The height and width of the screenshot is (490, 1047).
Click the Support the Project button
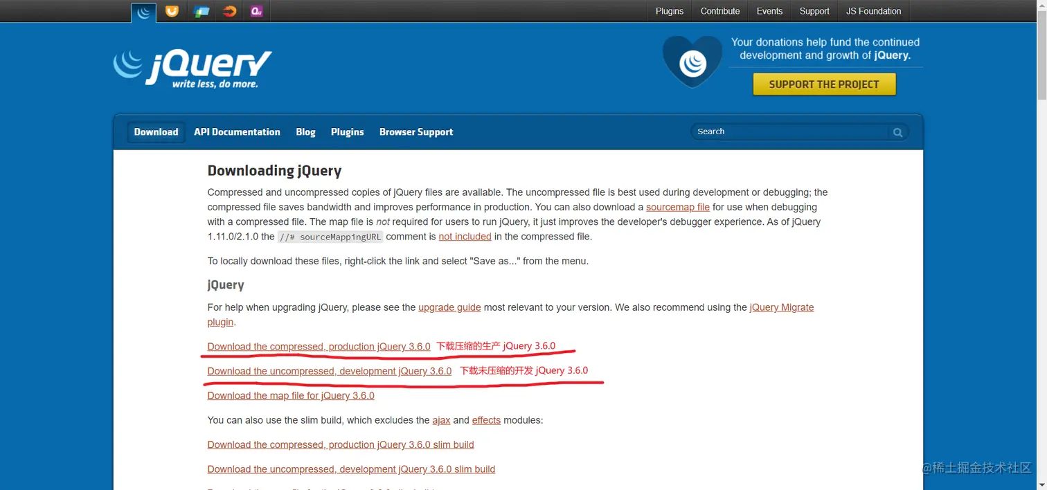(x=824, y=84)
